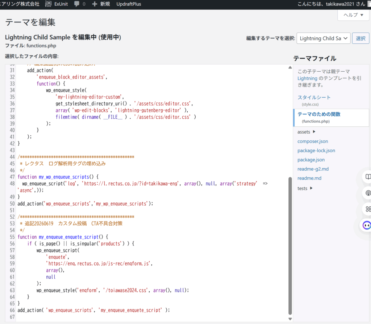The image size is (371, 324).
Task: Click the comments bubble icon in admin bar
Action: coord(77,4)
